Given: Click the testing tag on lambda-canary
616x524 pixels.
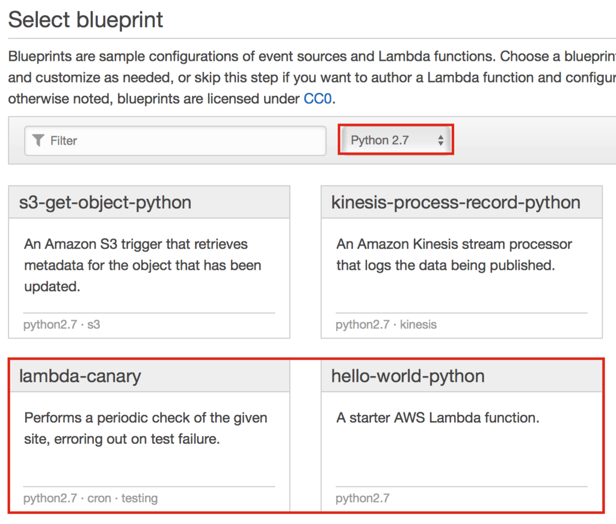Looking at the screenshot, I should 140,498.
